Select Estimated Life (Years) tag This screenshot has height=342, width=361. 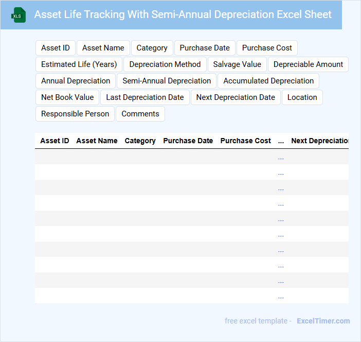click(x=79, y=64)
